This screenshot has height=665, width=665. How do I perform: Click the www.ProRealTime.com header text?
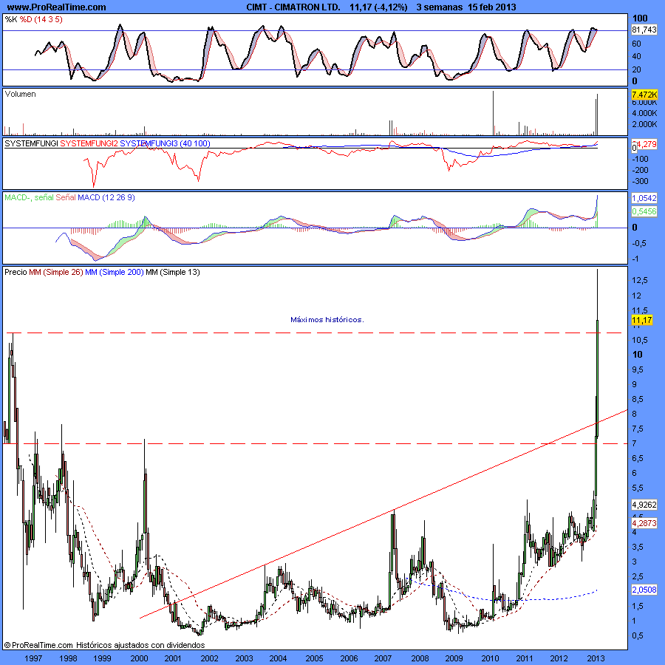pyautogui.click(x=57, y=7)
